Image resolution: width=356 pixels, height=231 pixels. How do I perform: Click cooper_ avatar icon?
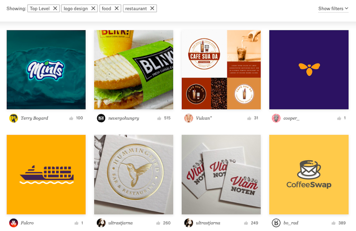click(x=276, y=118)
